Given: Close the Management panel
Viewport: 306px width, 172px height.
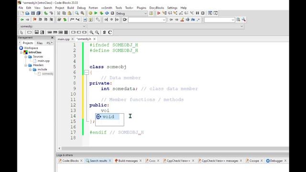Looking at the screenshot, I should tap(52, 37).
